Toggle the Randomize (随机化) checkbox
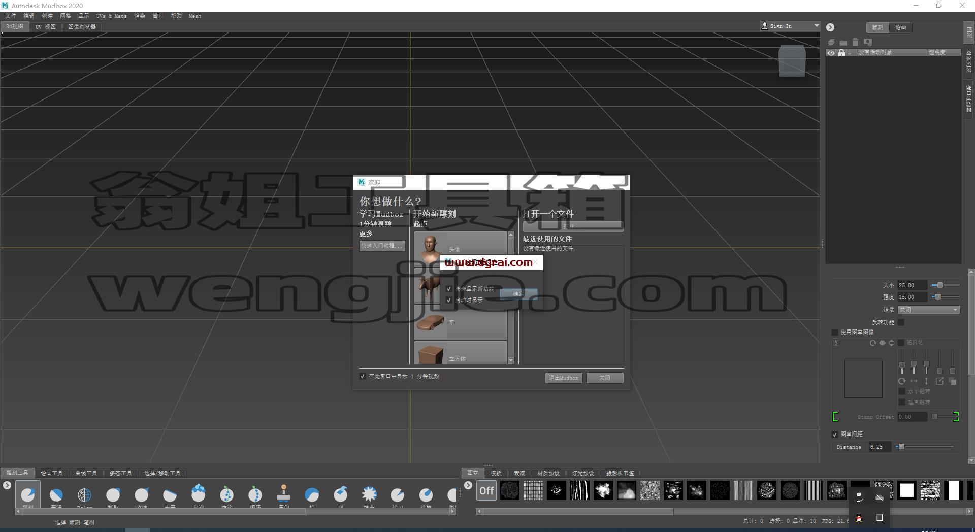This screenshot has width=975, height=532. [901, 343]
